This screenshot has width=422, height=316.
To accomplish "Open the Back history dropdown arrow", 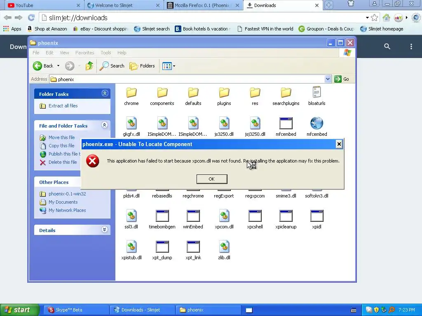I will 58,66.
